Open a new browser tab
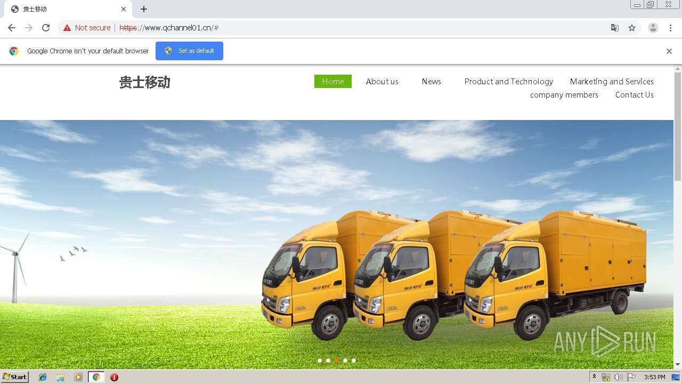Image resolution: width=682 pixels, height=384 pixels. tap(144, 9)
